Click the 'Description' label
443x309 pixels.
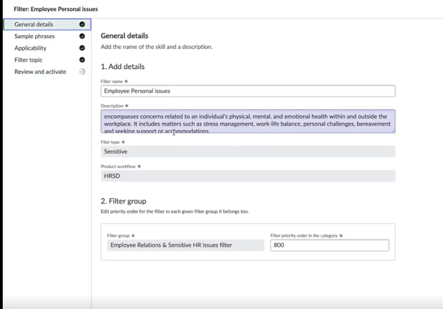click(112, 106)
